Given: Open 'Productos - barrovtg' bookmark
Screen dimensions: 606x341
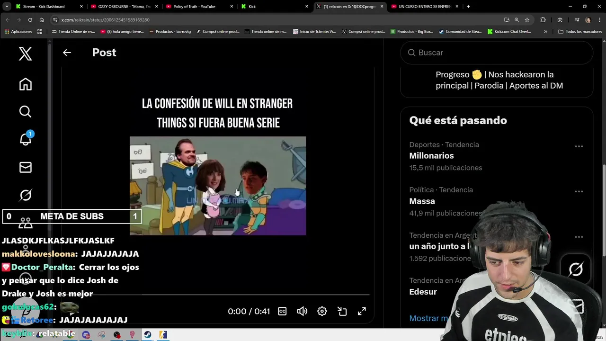Looking at the screenshot, I should pos(169,32).
